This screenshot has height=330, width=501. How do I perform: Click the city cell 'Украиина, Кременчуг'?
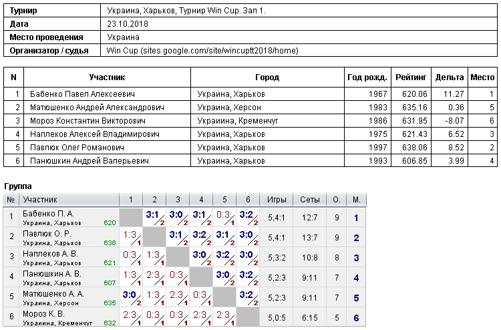(238, 121)
